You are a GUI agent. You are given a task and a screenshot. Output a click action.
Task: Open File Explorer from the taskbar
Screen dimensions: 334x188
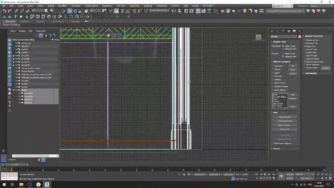tap(21, 184)
